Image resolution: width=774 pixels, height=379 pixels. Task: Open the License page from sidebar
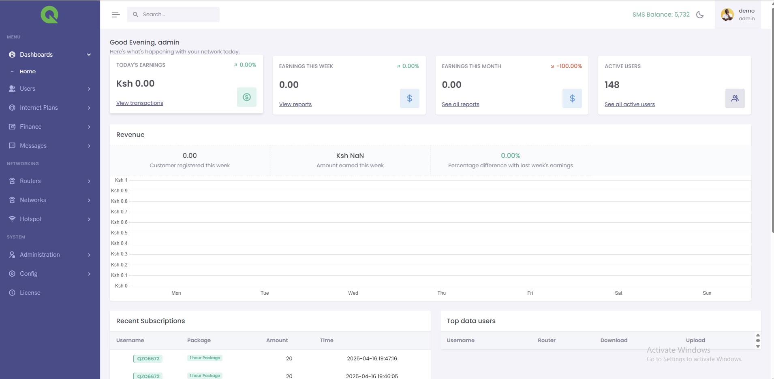pos(30,293)
